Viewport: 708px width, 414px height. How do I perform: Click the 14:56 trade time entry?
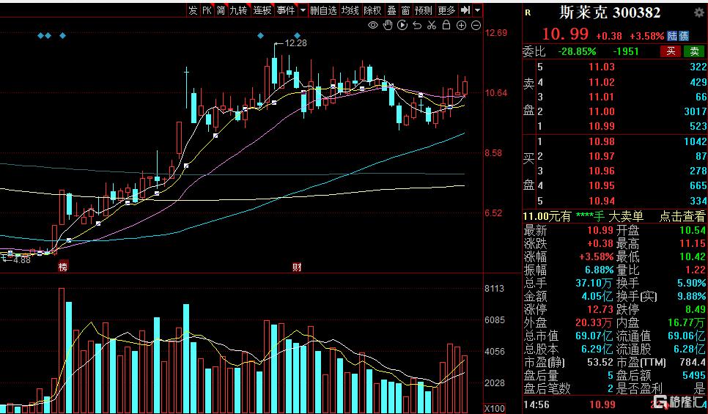point(537,404)
